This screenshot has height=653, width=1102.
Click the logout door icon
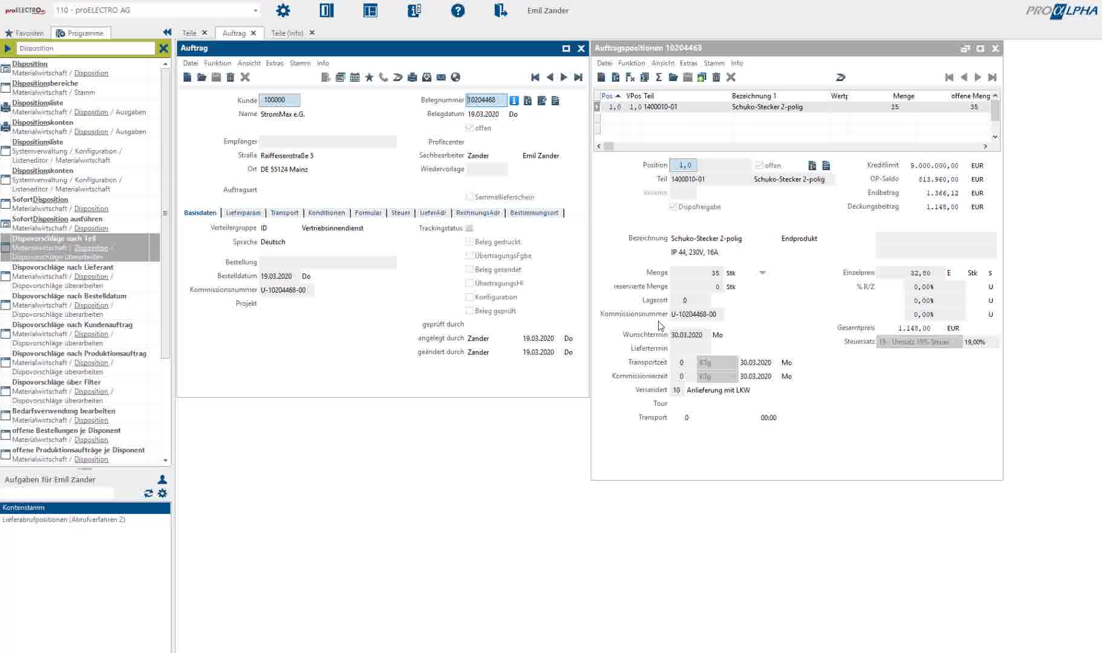point(500,10)
